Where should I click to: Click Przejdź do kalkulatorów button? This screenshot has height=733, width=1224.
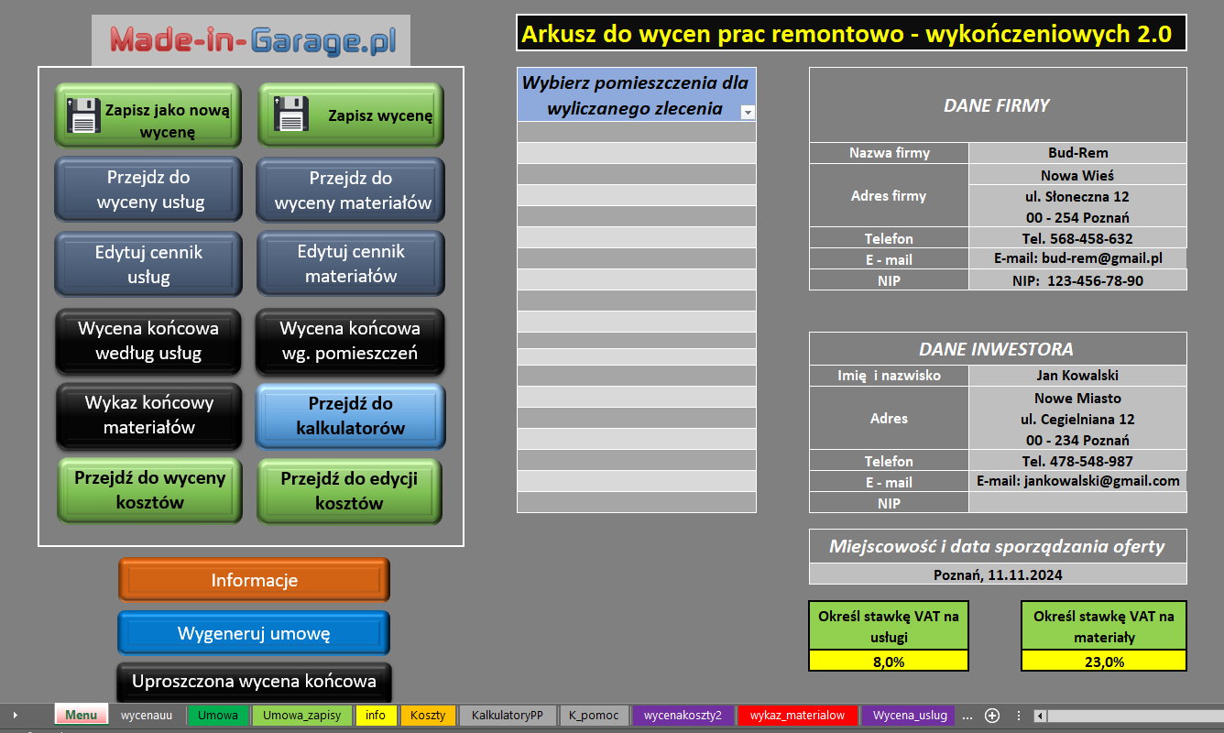(351, 415)
